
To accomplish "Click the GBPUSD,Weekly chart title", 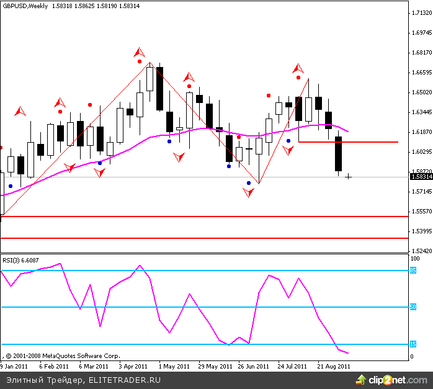I will (25, 6).
